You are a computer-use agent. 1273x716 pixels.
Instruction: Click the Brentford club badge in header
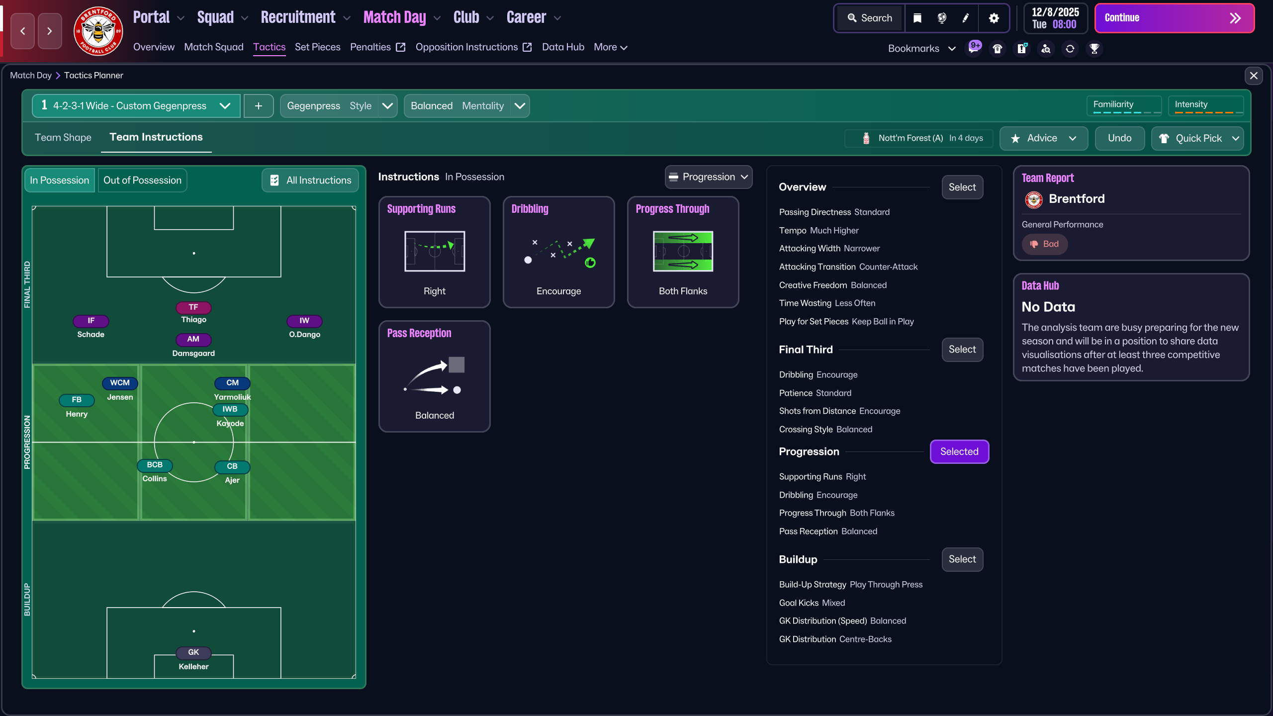(98, 31)
